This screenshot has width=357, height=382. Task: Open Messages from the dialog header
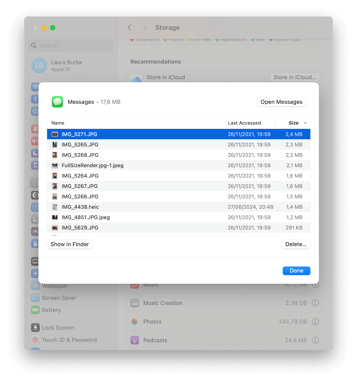281,102
